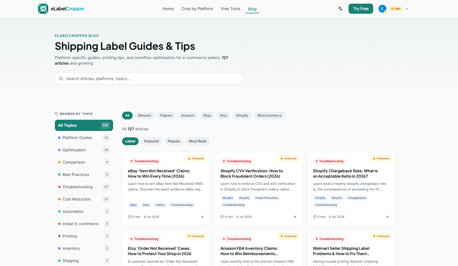
Task: Click the search magnifier icon
Action: click(61, 79)
